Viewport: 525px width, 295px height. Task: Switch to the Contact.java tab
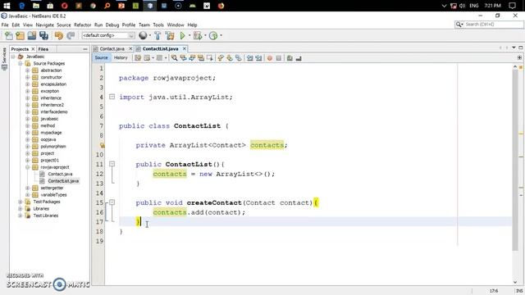tap(112, 49)
